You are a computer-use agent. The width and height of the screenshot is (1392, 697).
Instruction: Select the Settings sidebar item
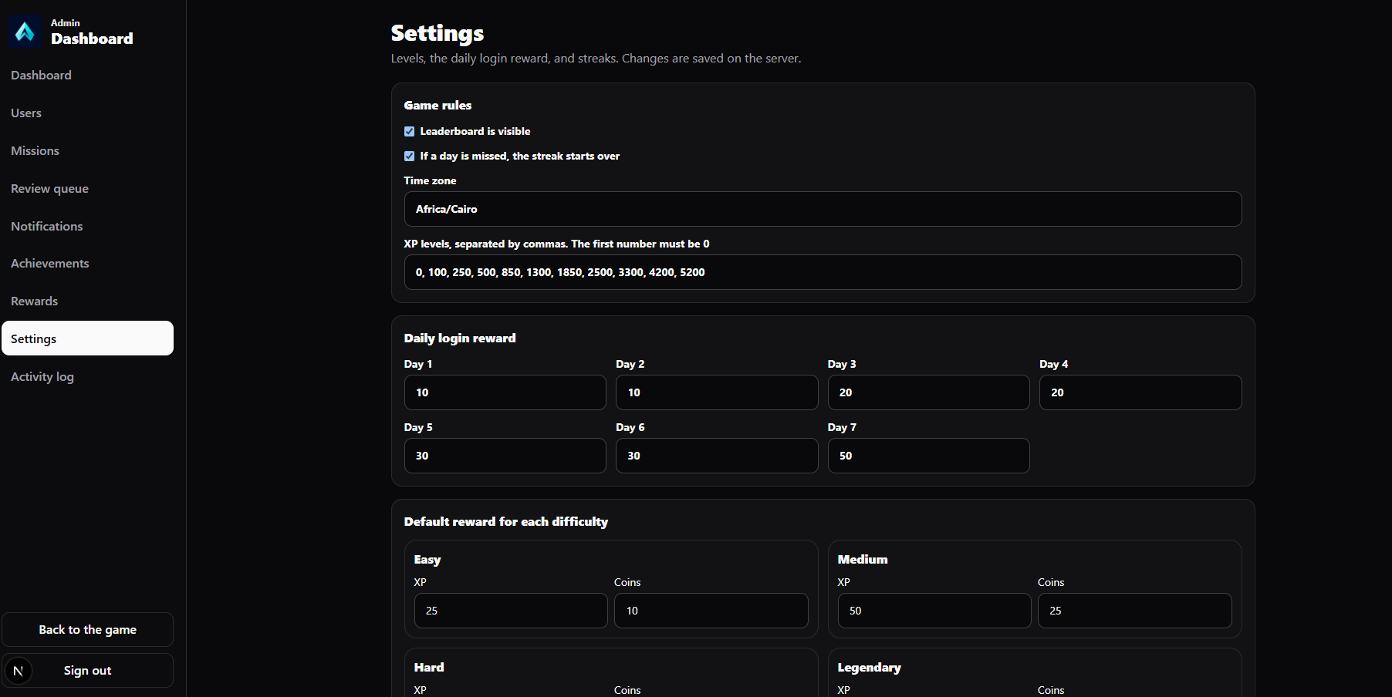(87, 338)
